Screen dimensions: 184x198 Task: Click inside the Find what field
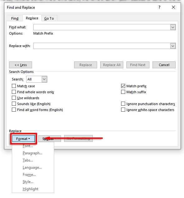click(102, 27)
